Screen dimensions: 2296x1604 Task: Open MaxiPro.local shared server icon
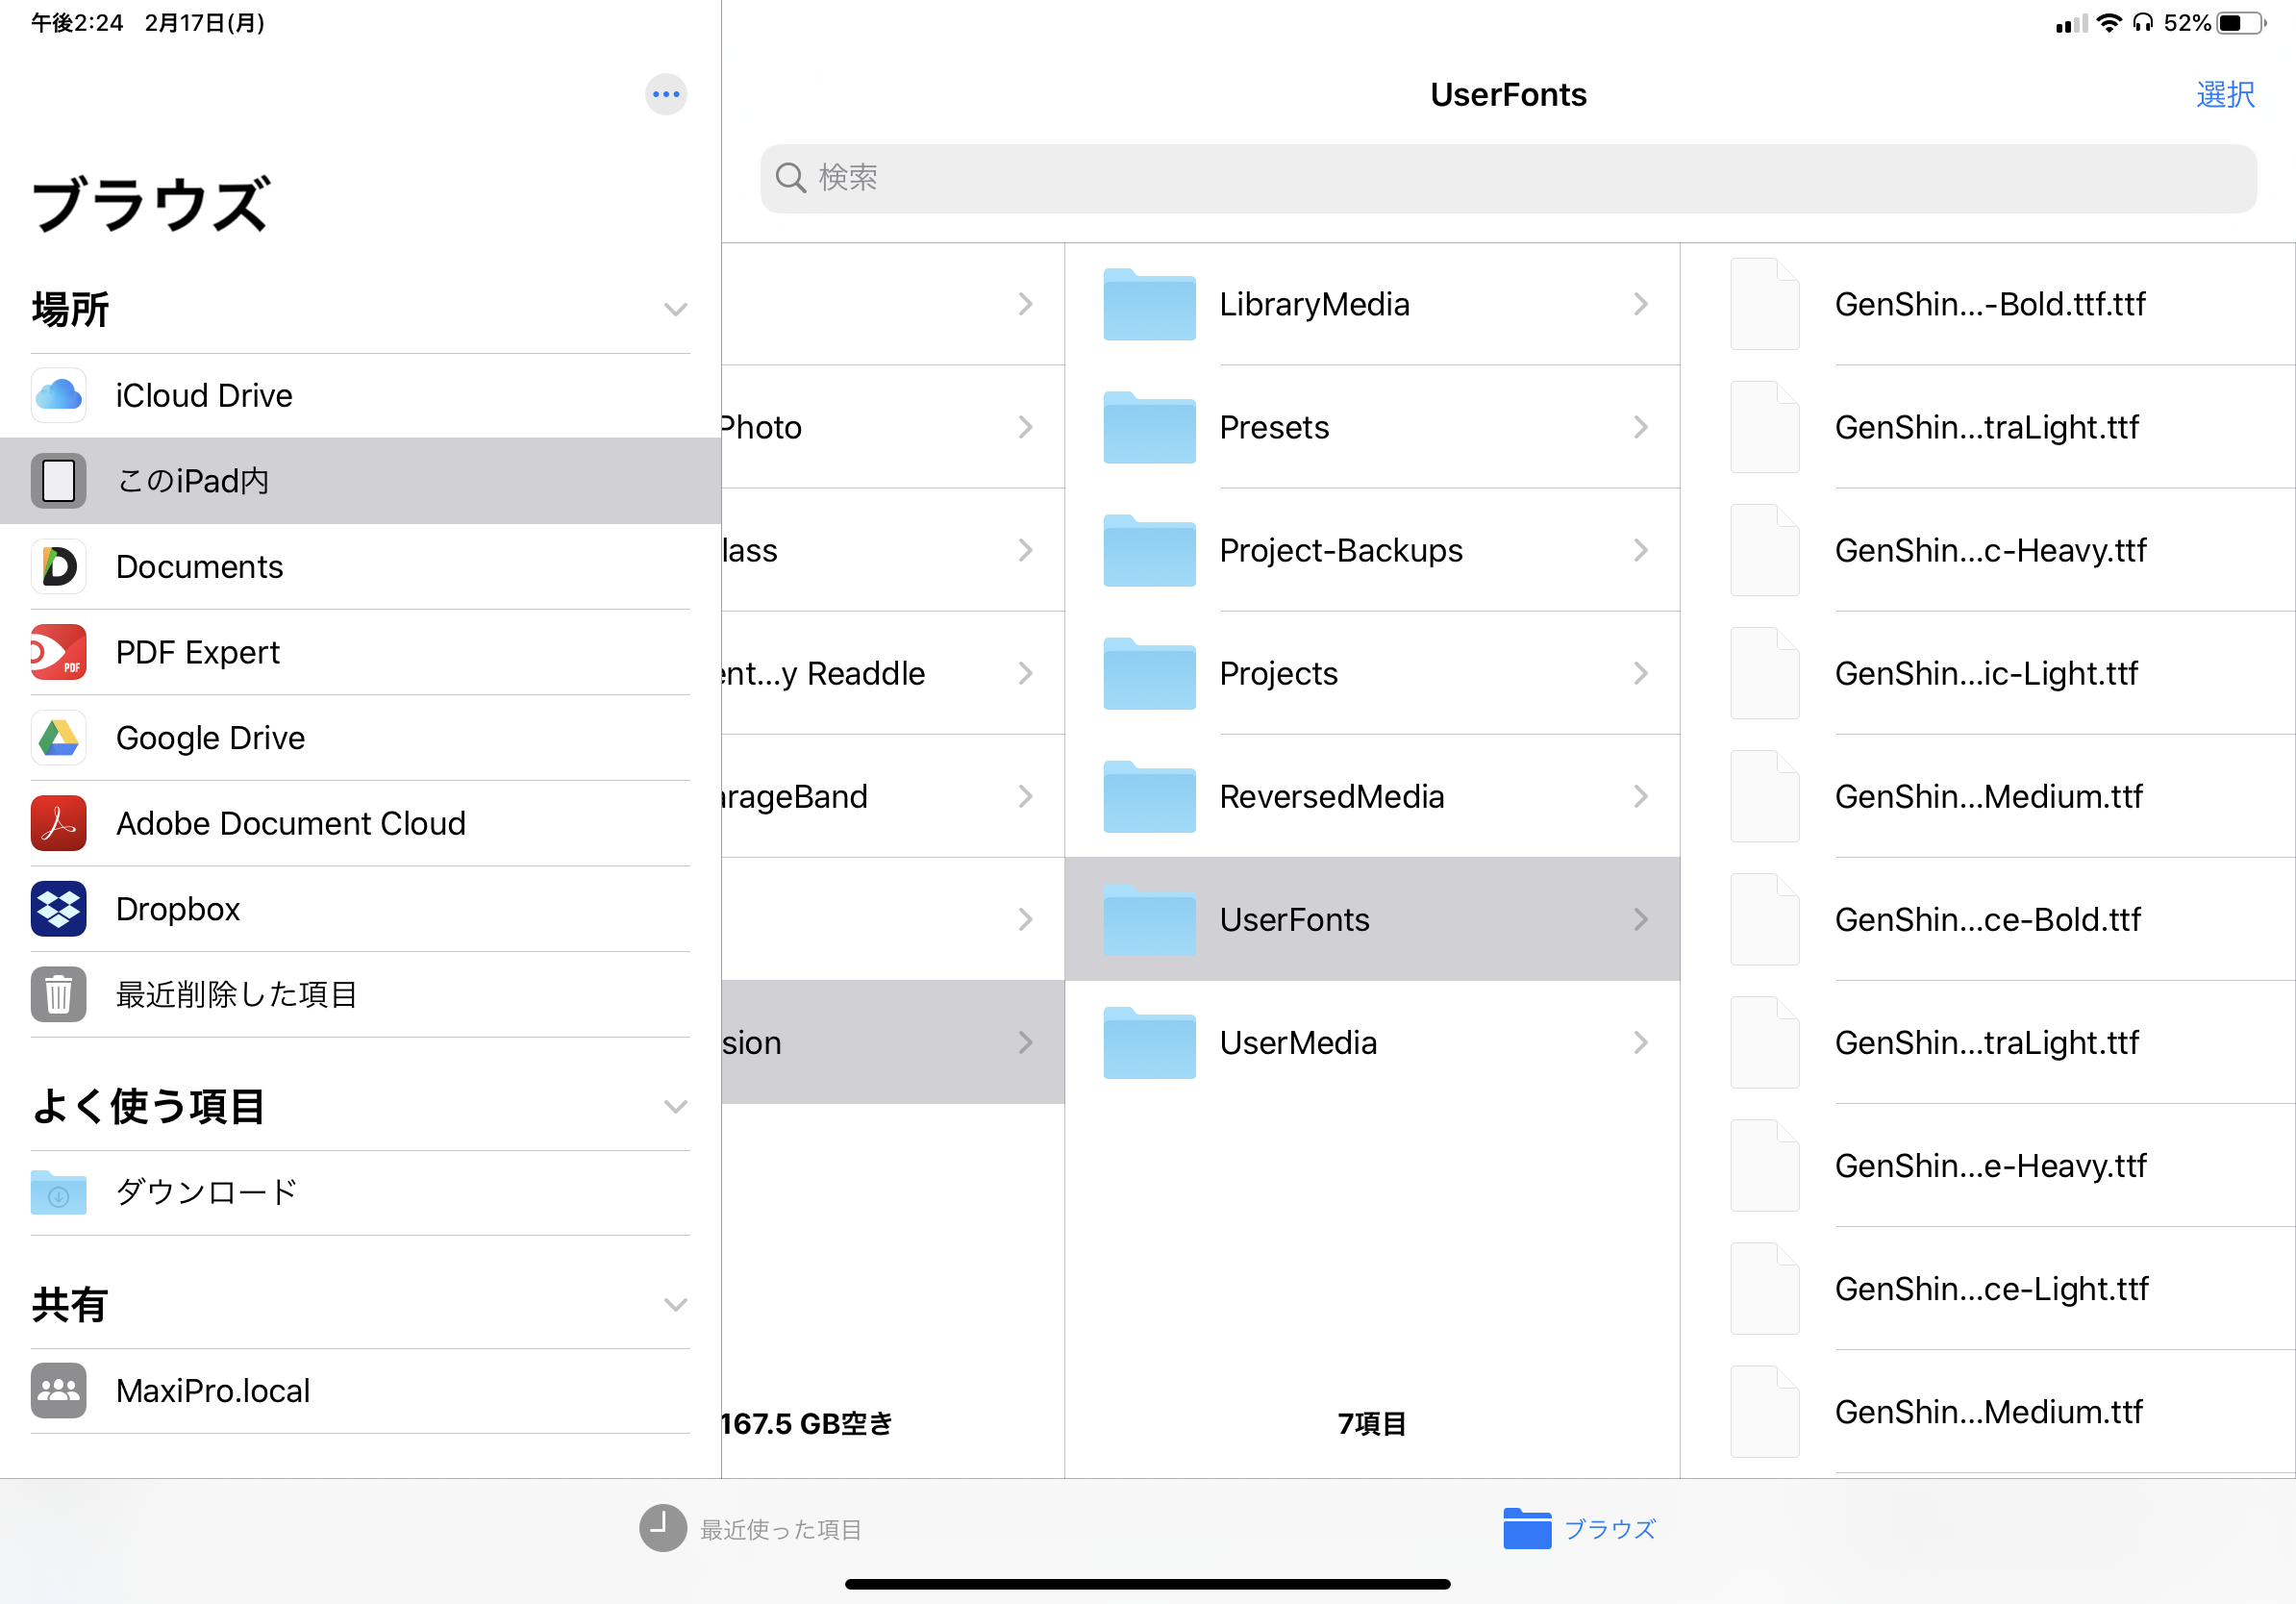point(58,1390)
